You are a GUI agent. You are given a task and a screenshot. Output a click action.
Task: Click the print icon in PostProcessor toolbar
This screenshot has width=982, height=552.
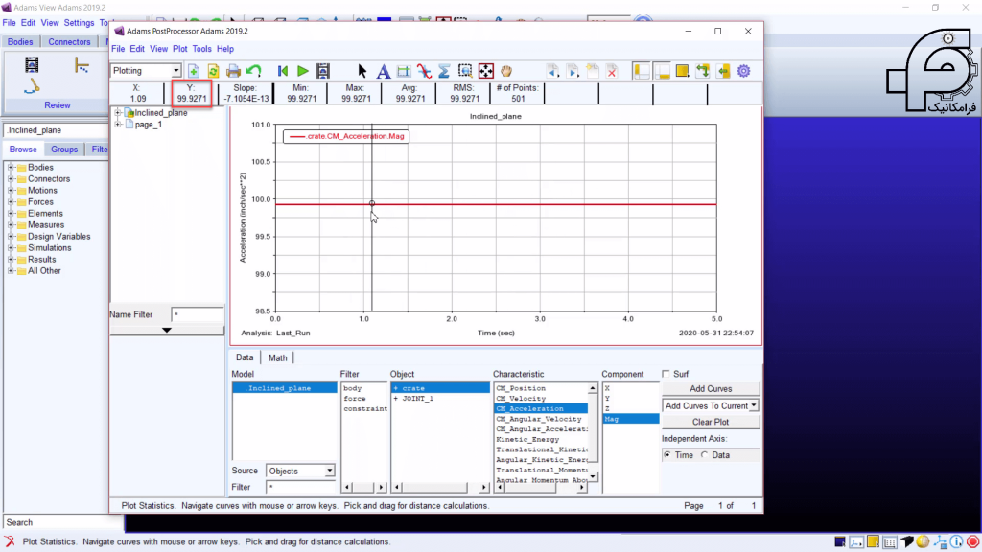point(233,71)
